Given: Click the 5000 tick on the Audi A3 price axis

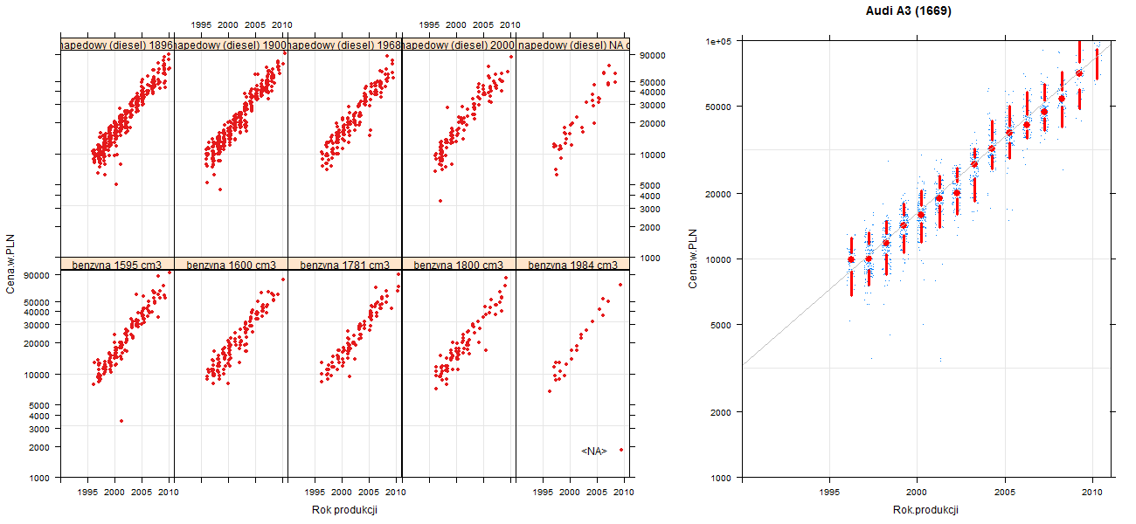Looking at the screenshot, I should coord(722,325).
